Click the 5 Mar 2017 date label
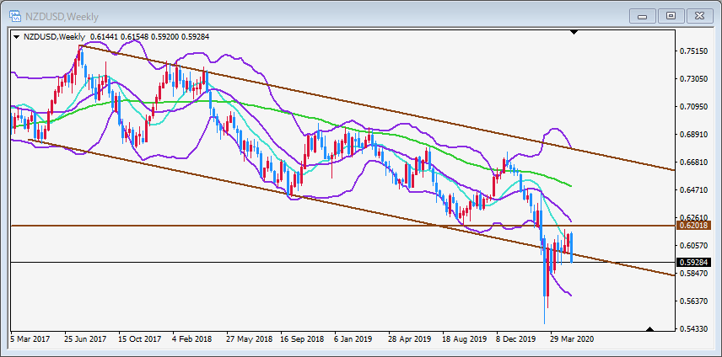The image size is (722, 357). pyautogui.click(x=29, y=339)
